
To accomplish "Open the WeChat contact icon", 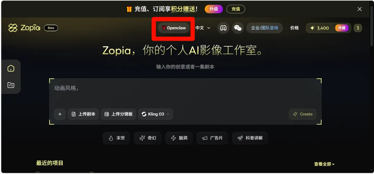I will coord(238,28).
